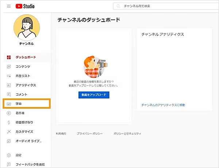Viewport: 219px width, 168px height.
Task: Click the YouTube Studio logo
Action: [25, 6]
